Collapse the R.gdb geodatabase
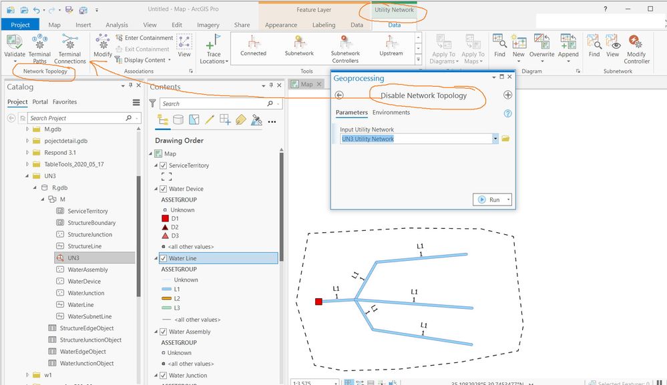Image resolution: width=667 pixels, height=385 pixels. 35,187
